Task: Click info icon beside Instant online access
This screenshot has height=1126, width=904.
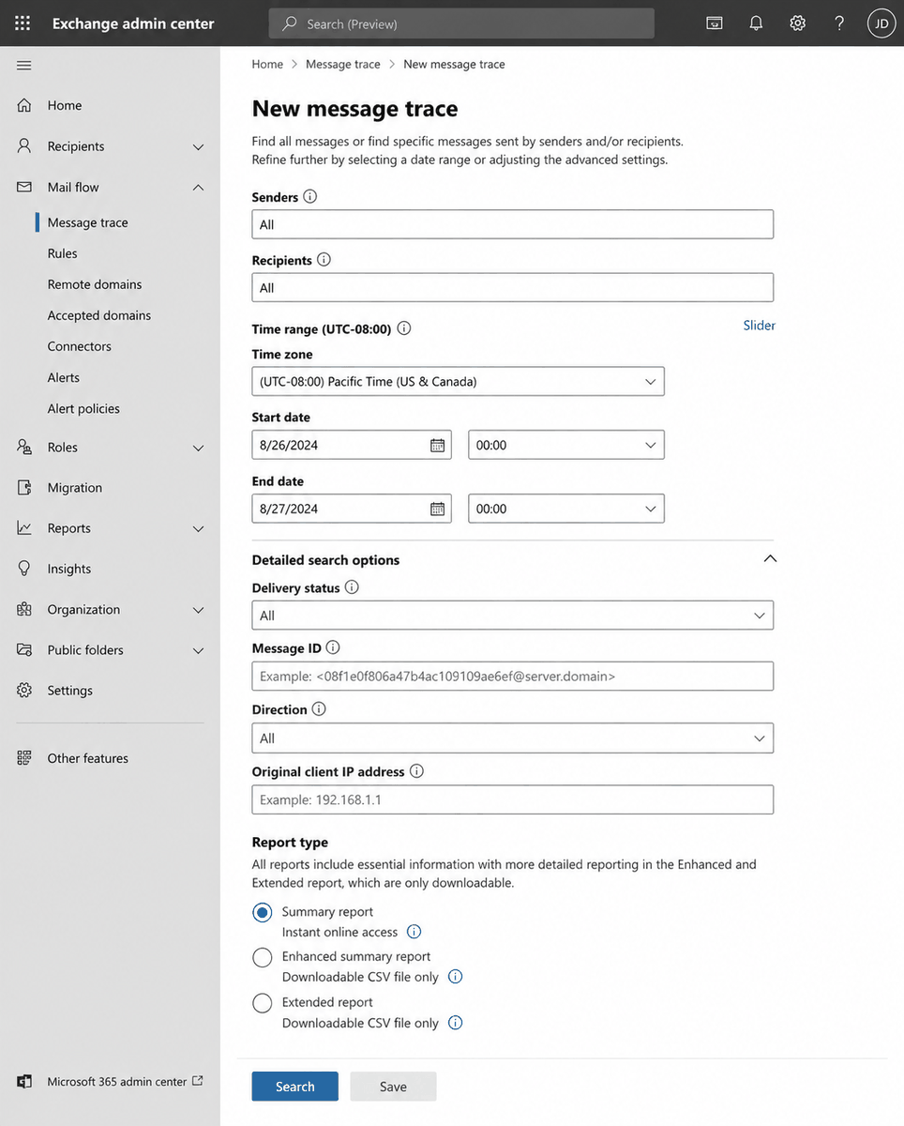Action: point(414,932)
